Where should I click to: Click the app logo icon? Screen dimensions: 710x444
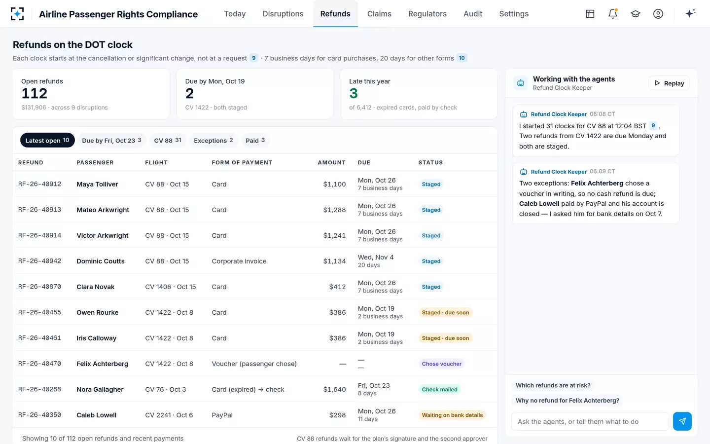17,14
